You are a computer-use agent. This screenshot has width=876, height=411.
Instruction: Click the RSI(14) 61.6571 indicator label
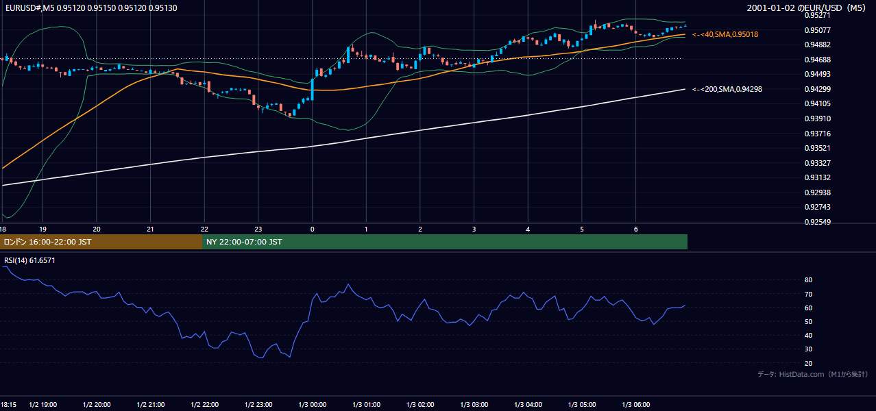[29, 260]
